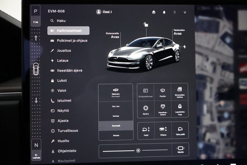
Task: Open notifications bell icon
Action: pos(164,12)
